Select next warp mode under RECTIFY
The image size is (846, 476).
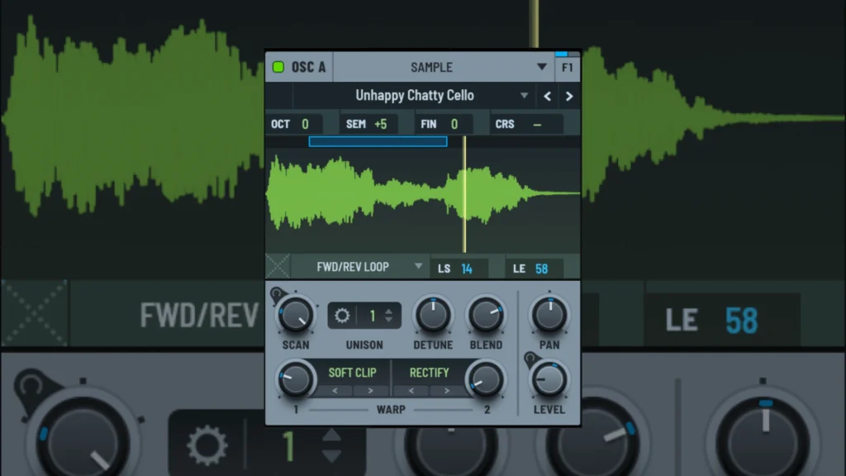point(447,390)
